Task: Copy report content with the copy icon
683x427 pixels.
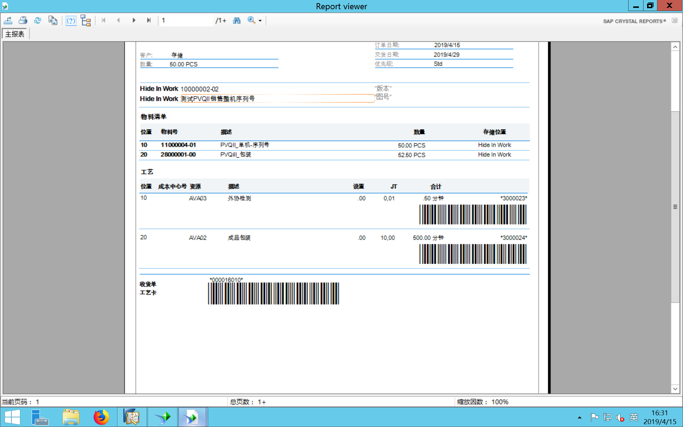Action: (x=53, y=21)
